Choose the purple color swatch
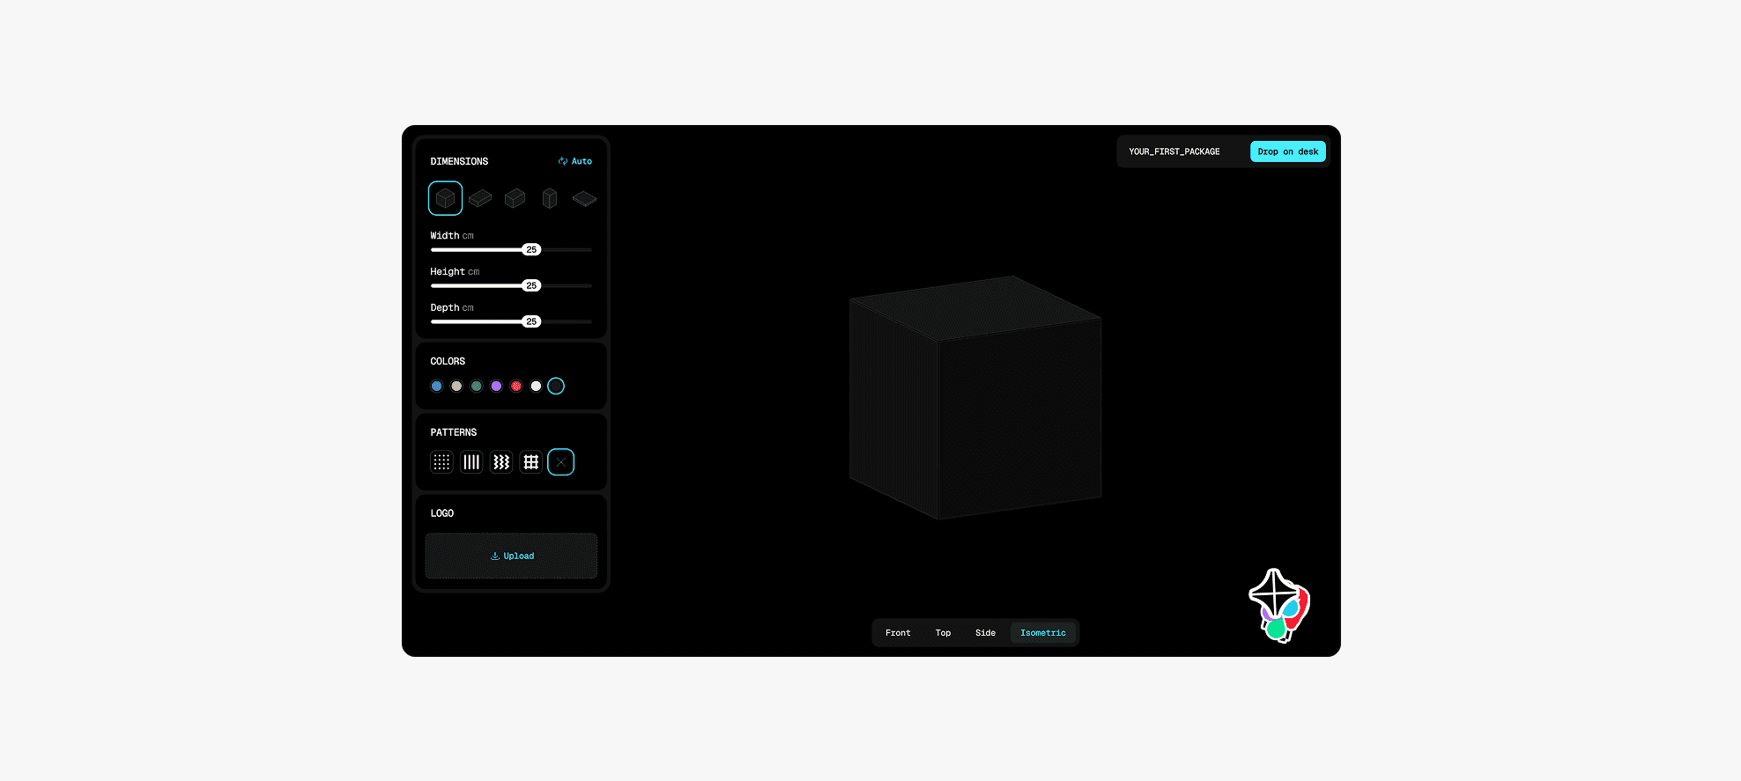The width and height of the screenshot is (1741, 781). pos(496,386)
